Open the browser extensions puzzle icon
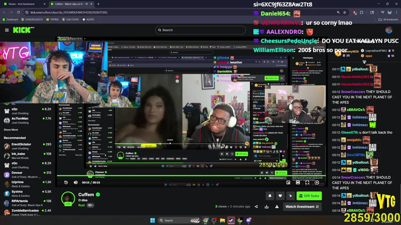The image size is (401, 225). [362, 12]
